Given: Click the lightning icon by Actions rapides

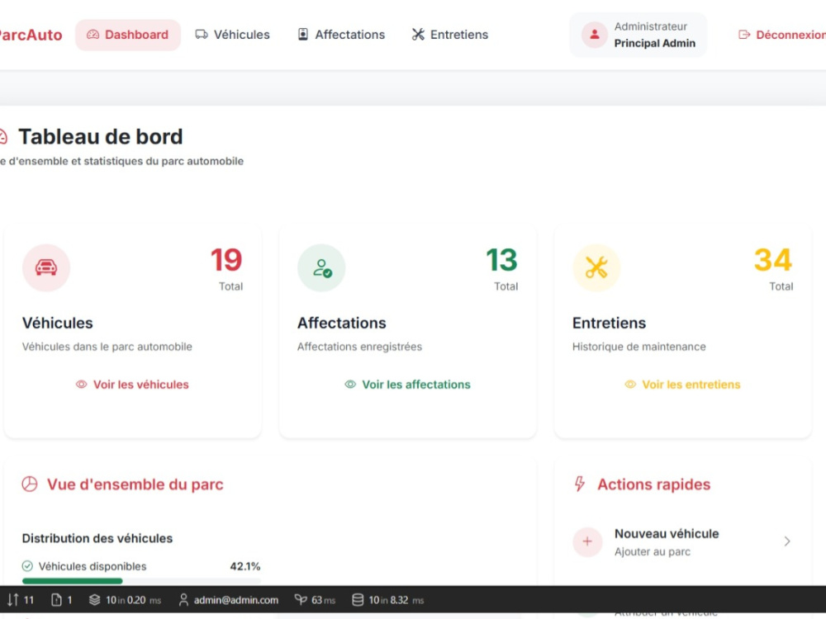Looking at the screenshot, I should (x=580, y=484).
